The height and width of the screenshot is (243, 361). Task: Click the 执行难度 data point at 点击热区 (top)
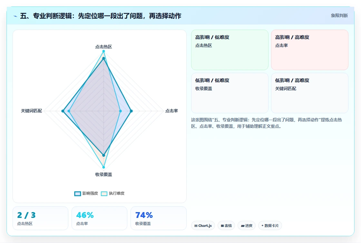tap(103, 51)
